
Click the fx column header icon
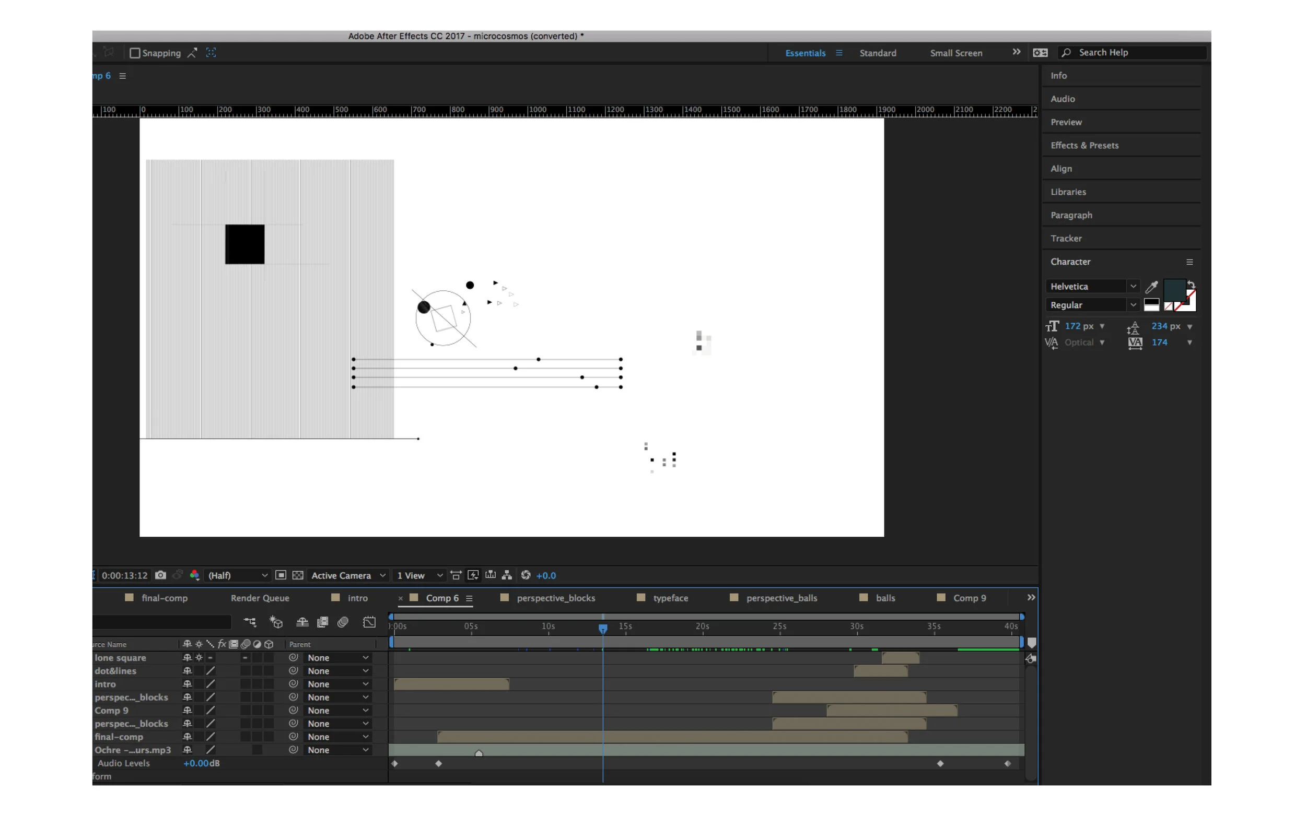pyautogui.click(x=222, y=644)
